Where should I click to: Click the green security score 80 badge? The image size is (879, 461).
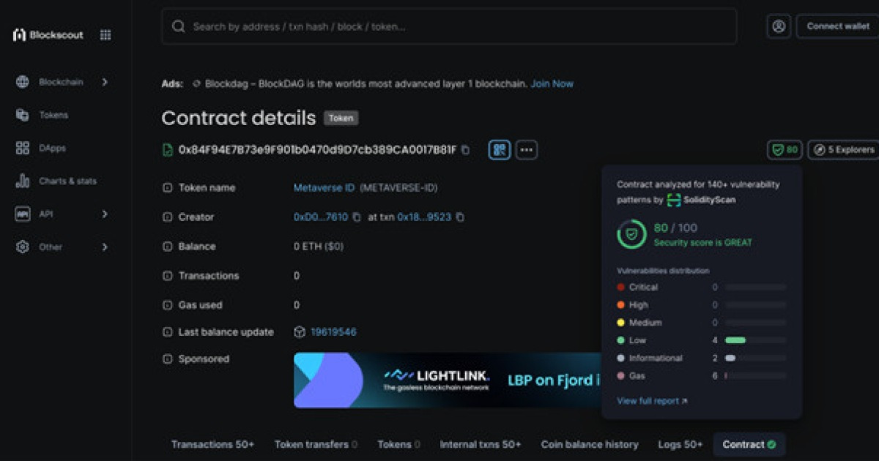pos(783,149)
